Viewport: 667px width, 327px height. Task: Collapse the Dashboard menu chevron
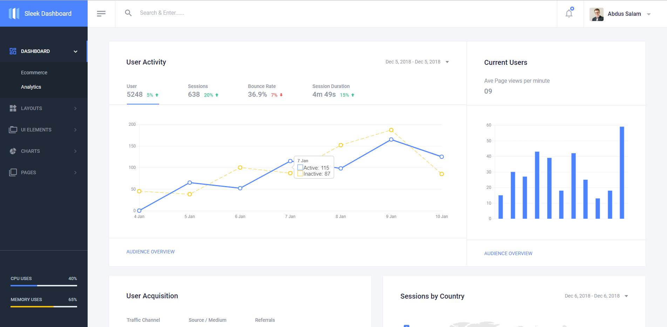(75, 52)
